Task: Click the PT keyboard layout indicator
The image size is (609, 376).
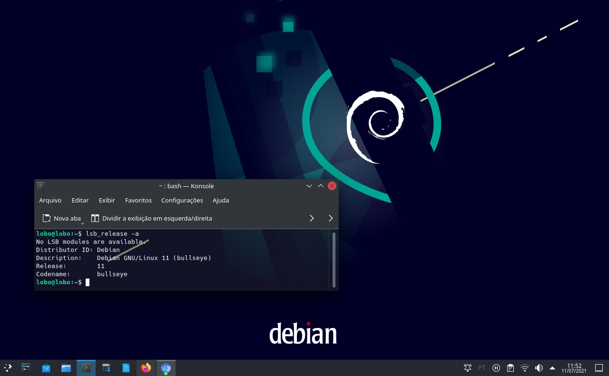Action: pos(481,367)
